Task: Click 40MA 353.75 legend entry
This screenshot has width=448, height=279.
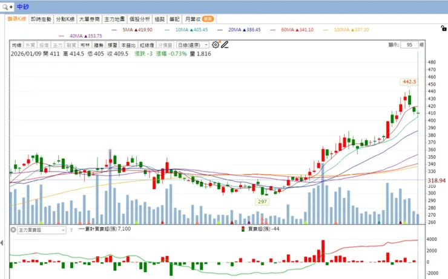Action: pos(81,36)
